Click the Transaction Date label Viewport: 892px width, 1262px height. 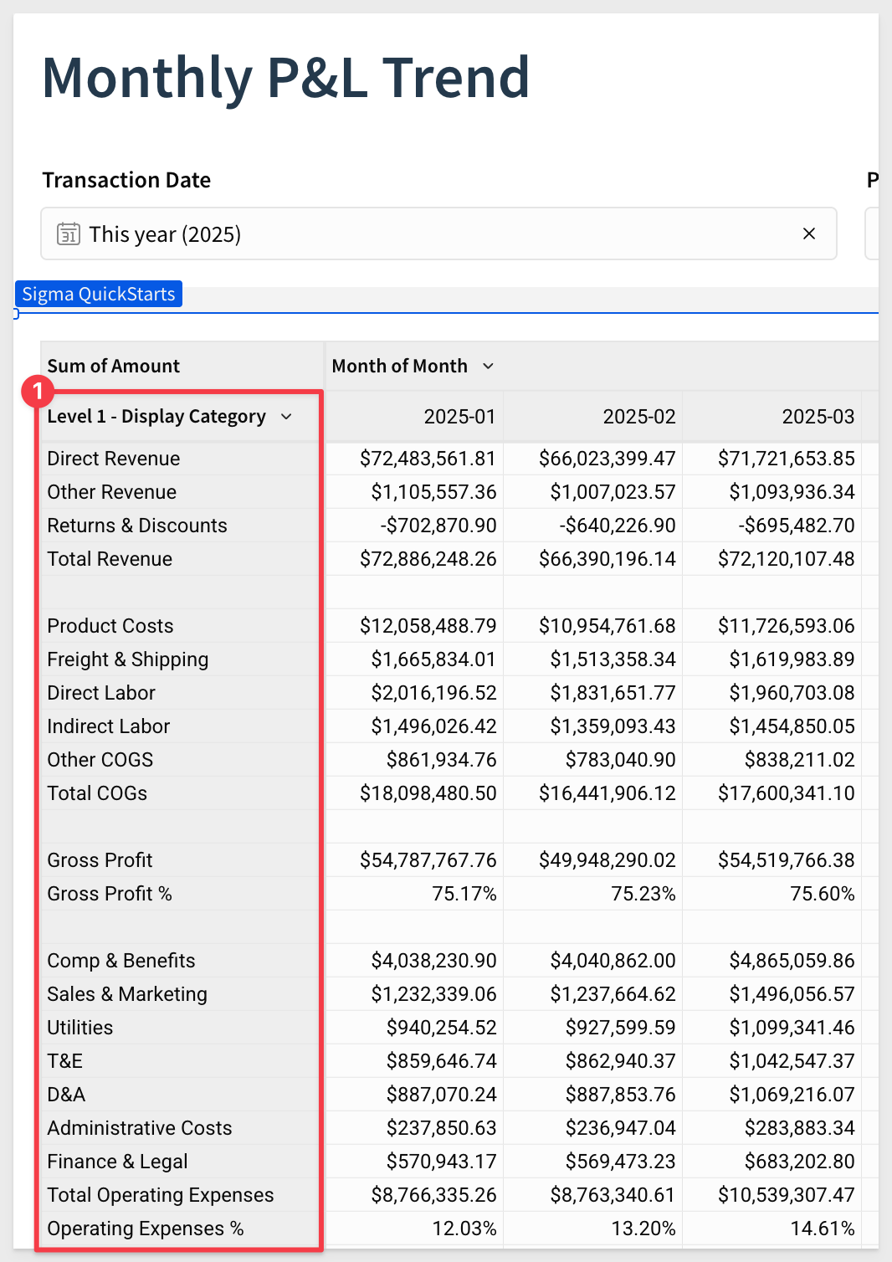(x=126, y=181)
